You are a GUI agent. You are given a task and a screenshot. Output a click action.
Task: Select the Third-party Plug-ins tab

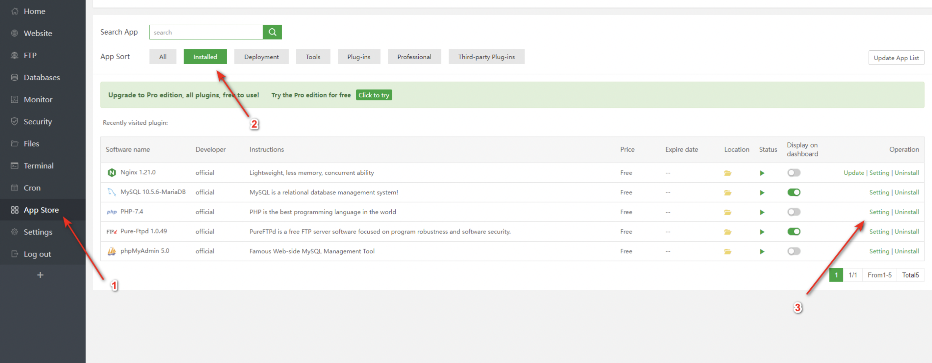point(486,57)
